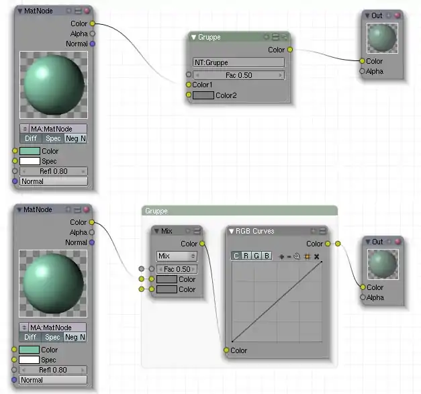421x394 pixels.
Task: Collapse bottom Out node with its triangle
Action: [367, 242]
